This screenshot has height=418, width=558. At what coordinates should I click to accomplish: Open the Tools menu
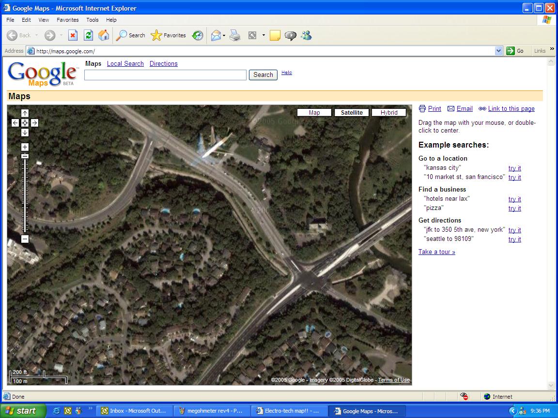point(93,20)
